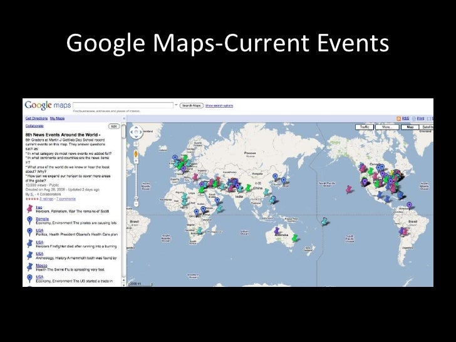
Task: Click the USA link above mammoth tooth text
Action: 39,254
